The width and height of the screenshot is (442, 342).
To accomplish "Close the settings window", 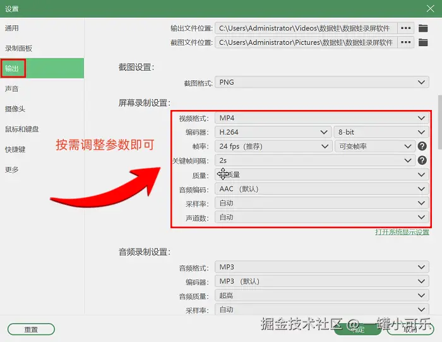I will coord(430,8).
